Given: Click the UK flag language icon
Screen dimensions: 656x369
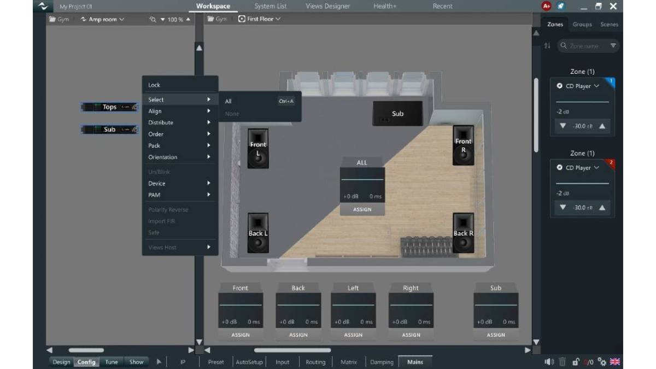Looking at the screenshot, I should [x=615, y=361].
